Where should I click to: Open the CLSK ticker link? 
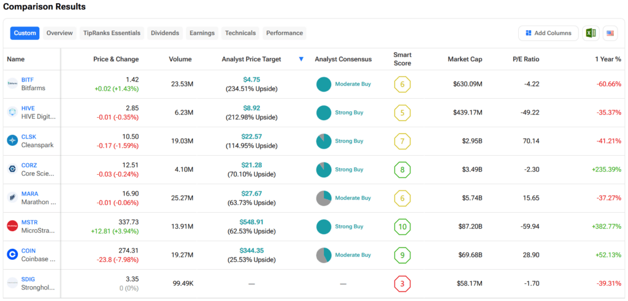(29, 137)
